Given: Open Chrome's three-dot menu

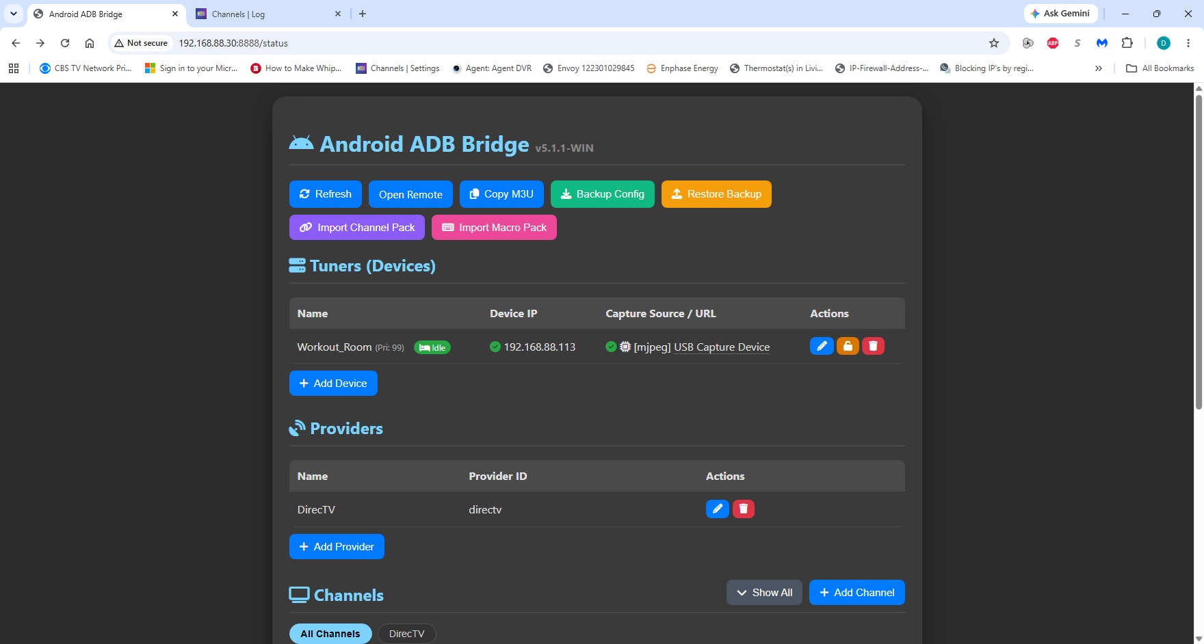Looking at the screenshot, I should coord(1188,43).
